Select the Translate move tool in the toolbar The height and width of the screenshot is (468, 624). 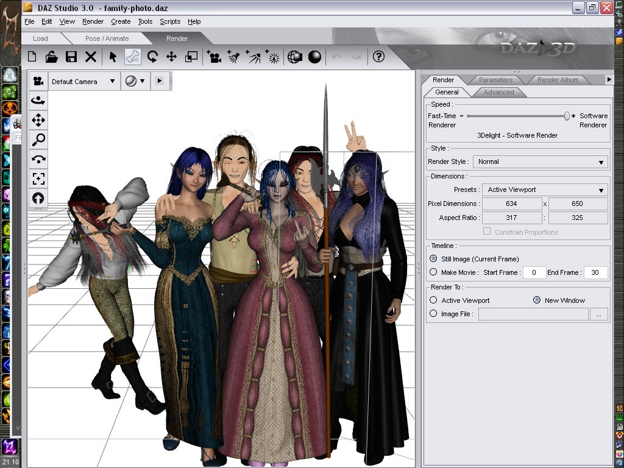tap(172, 57)
